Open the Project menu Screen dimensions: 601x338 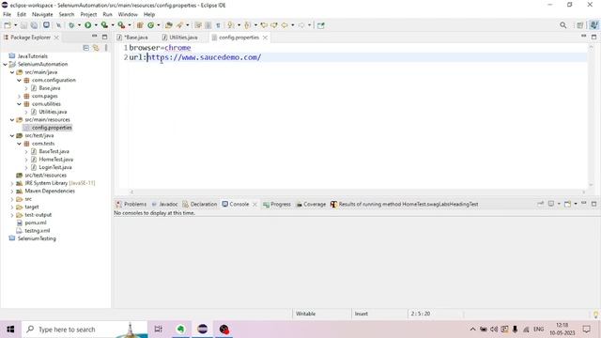click(88, 14)
